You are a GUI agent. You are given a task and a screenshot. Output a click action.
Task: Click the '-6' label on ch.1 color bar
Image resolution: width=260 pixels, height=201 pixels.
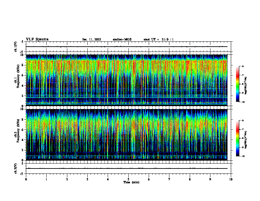tap(242, 66)
